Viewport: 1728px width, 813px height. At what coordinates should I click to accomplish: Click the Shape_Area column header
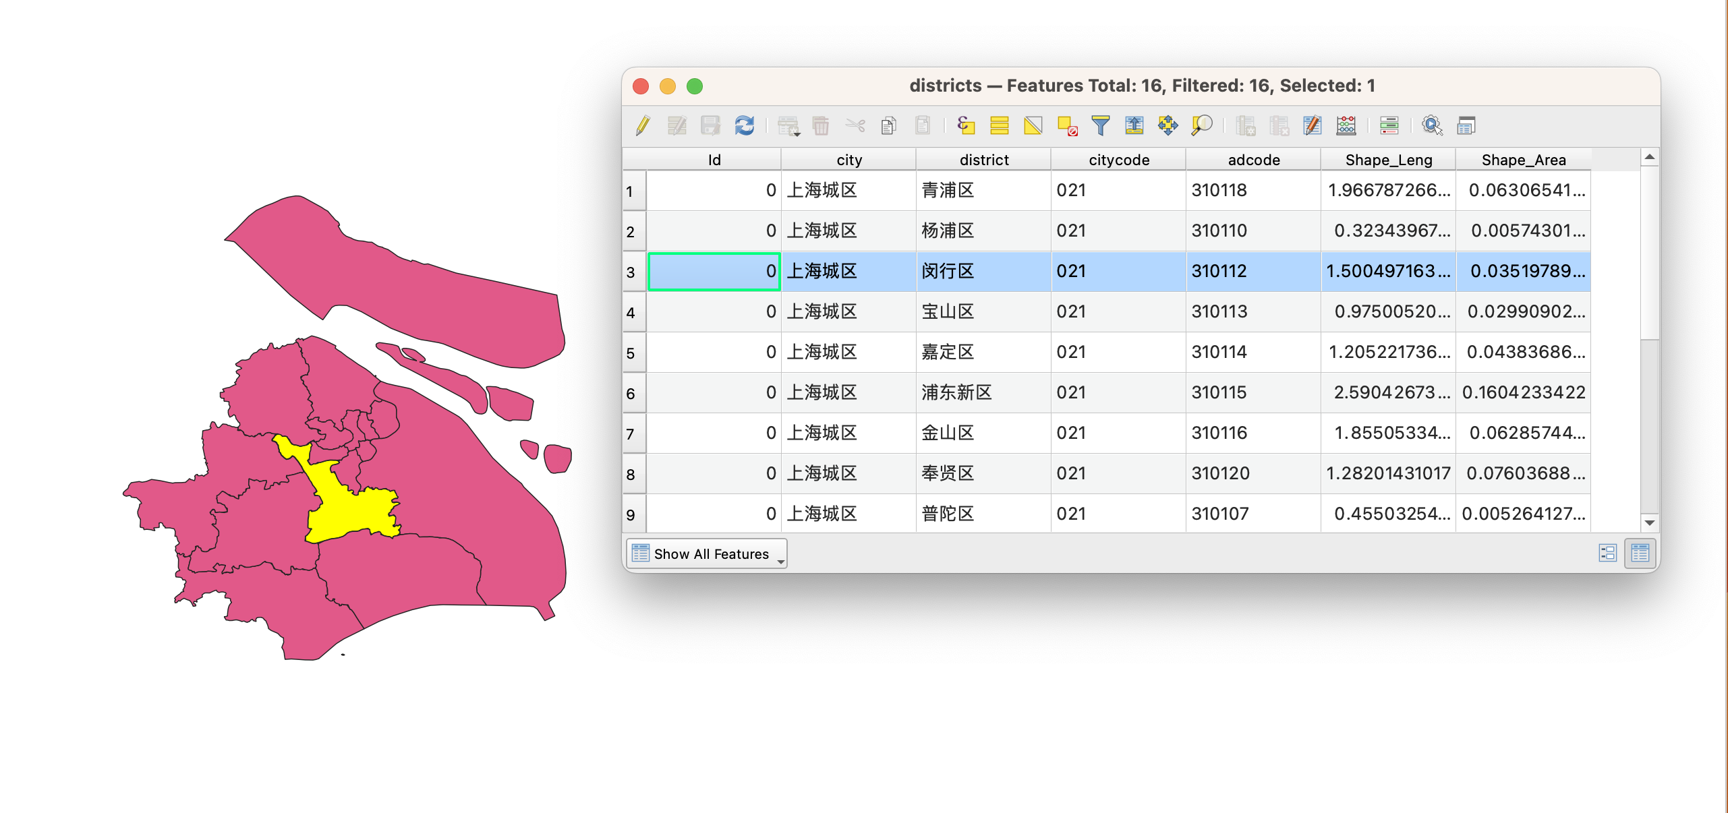point(1523,160)
